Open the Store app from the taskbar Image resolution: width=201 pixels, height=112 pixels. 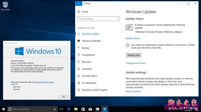[83, 109]
